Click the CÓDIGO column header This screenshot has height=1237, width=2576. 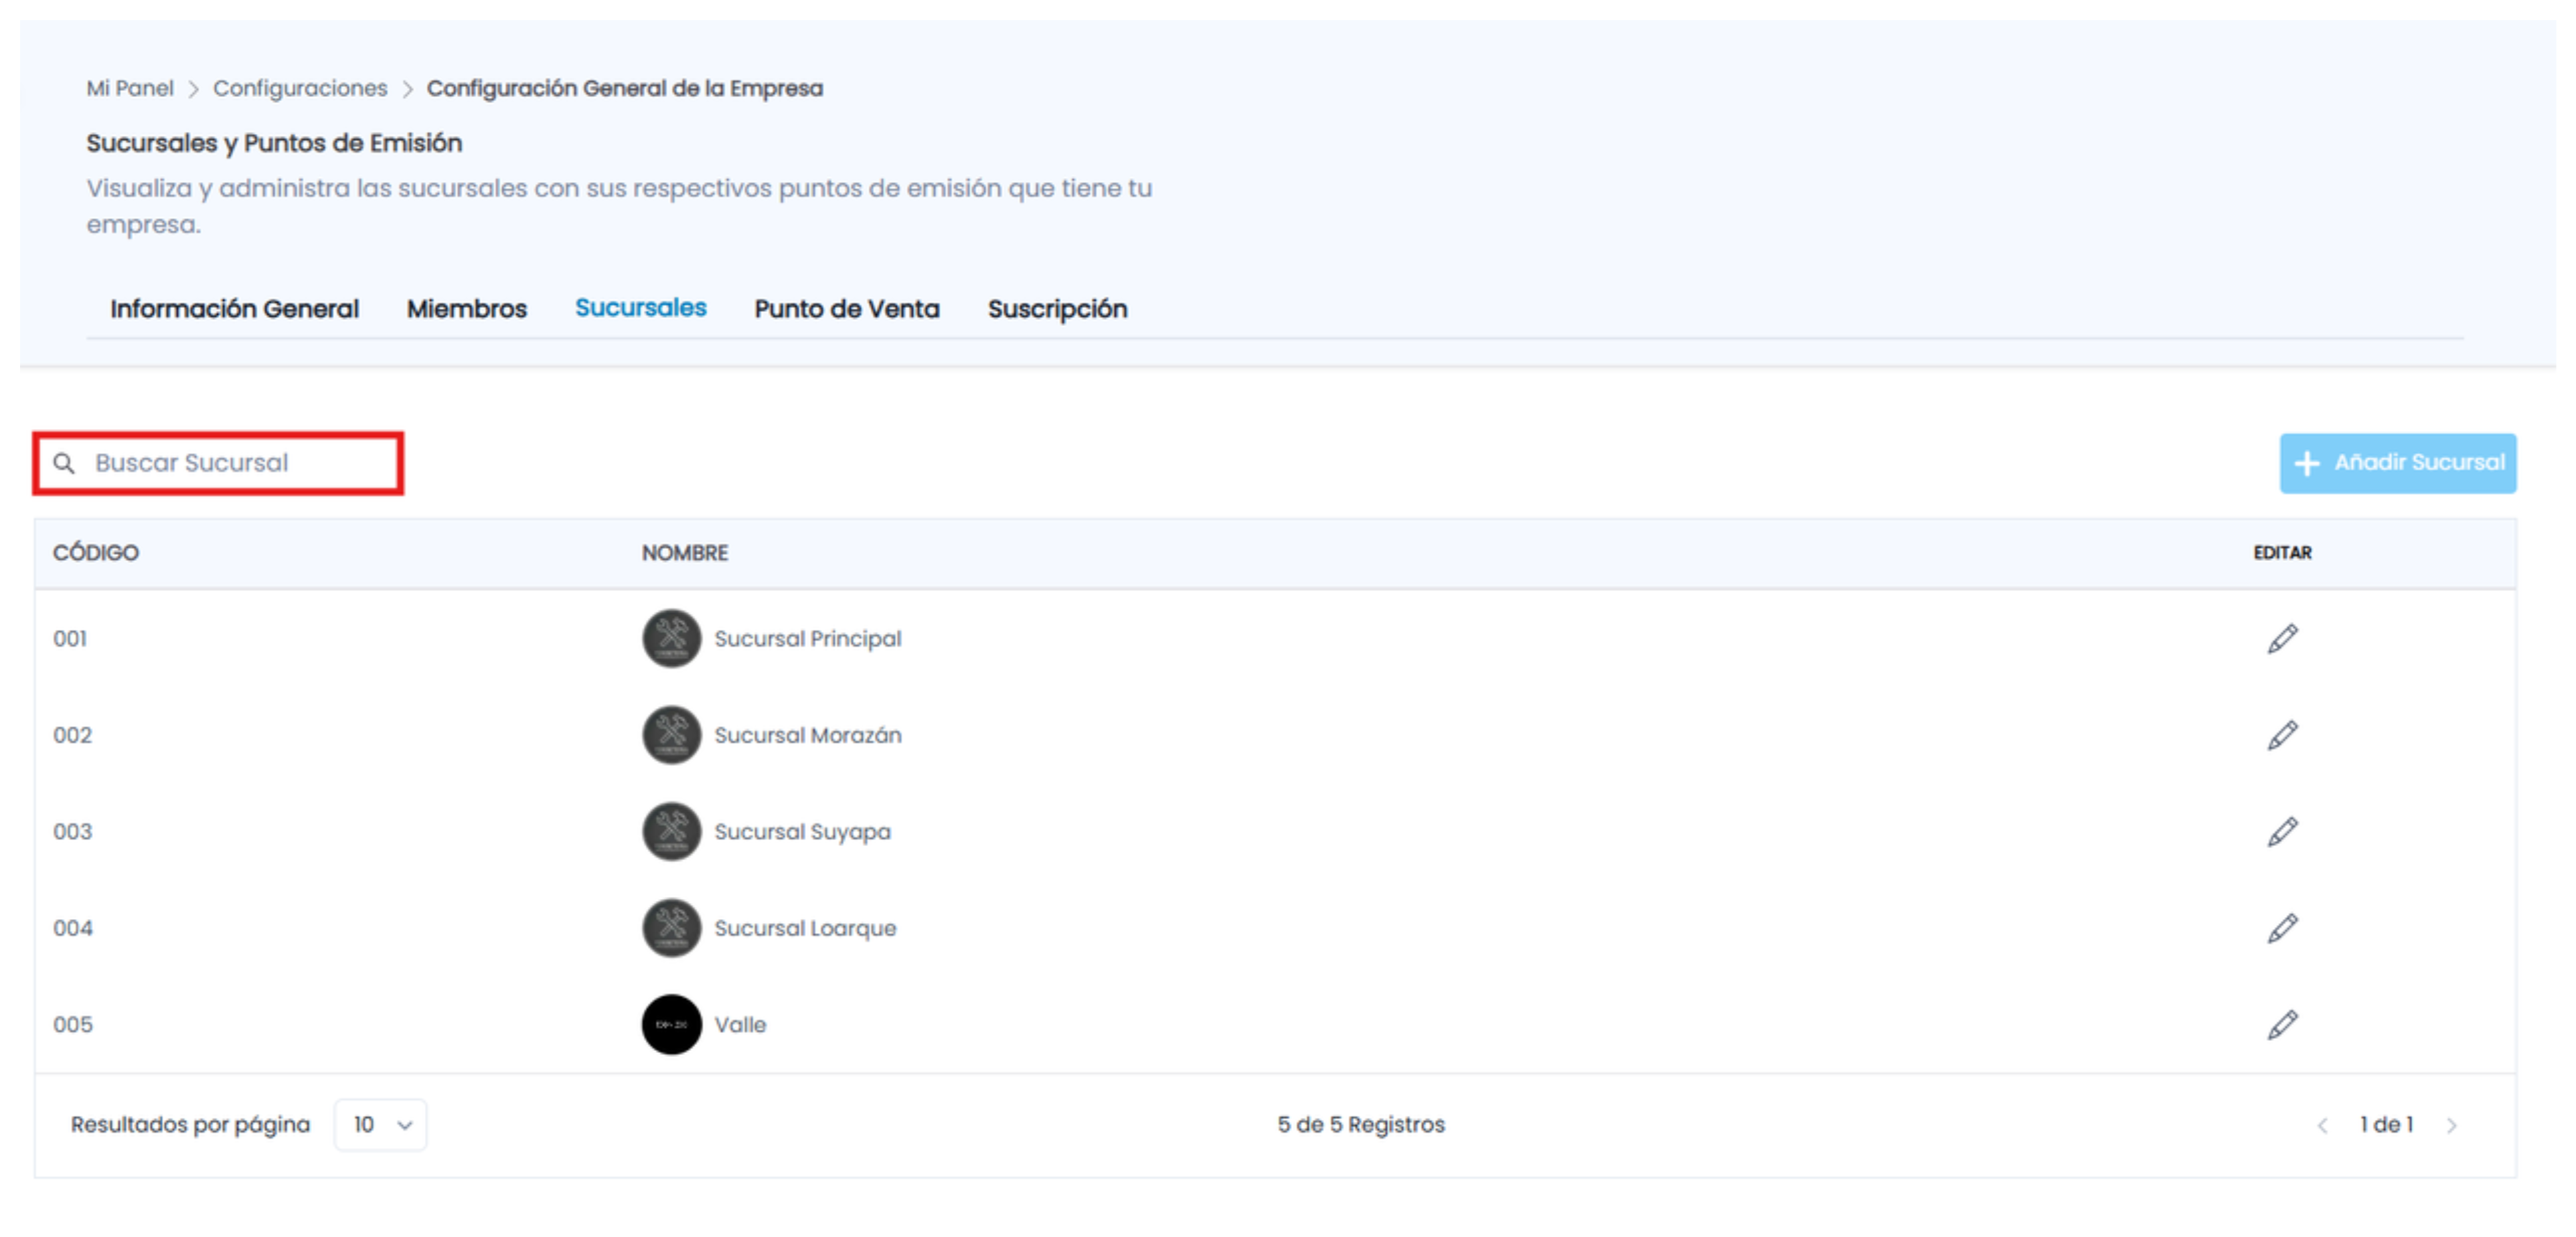tap(96, 552)
